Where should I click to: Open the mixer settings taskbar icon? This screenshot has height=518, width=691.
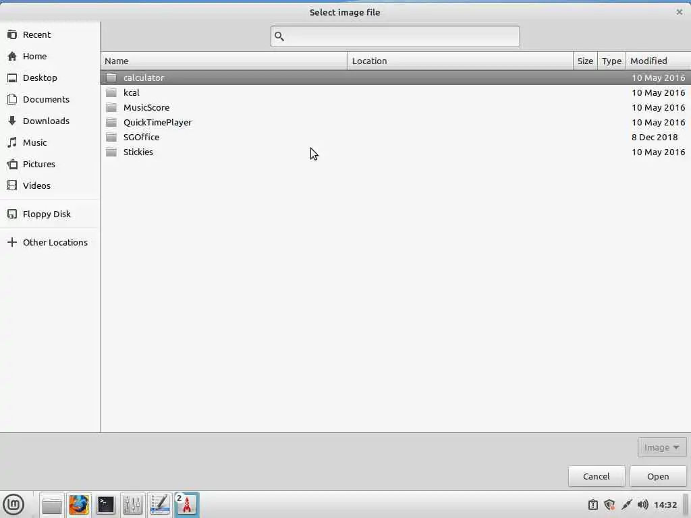point(133,505)
